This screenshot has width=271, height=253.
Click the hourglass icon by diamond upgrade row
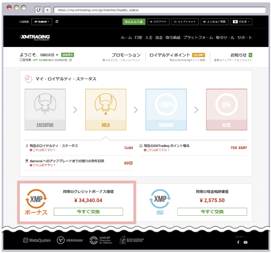click(27, 161)
